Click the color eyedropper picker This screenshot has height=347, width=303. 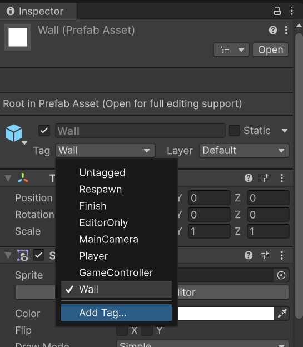[x=282, y=314]
